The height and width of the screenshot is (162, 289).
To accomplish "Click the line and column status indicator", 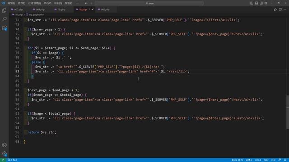I will coord(238,160).
